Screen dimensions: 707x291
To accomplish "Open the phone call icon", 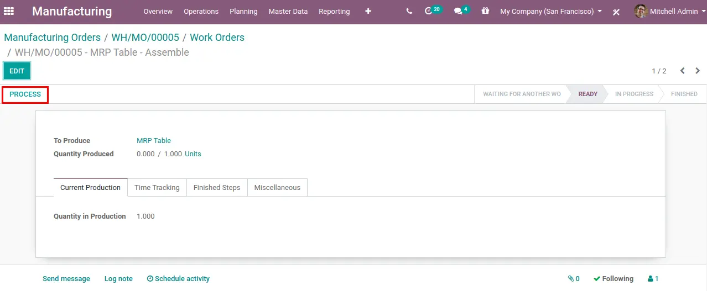I will pos(409,11).
